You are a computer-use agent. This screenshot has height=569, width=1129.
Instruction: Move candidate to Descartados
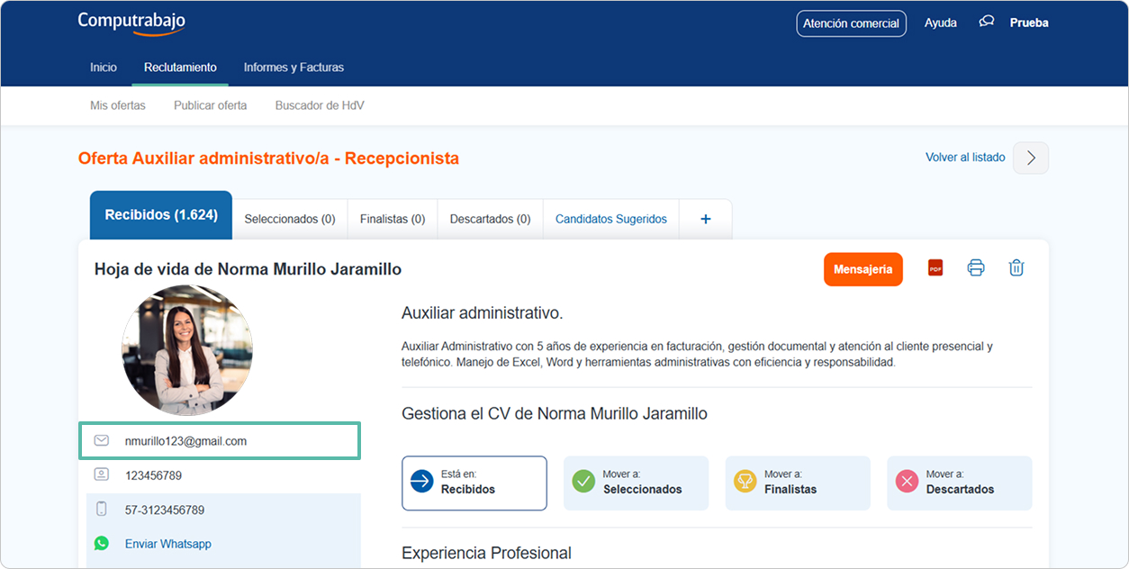coord(959,483)
